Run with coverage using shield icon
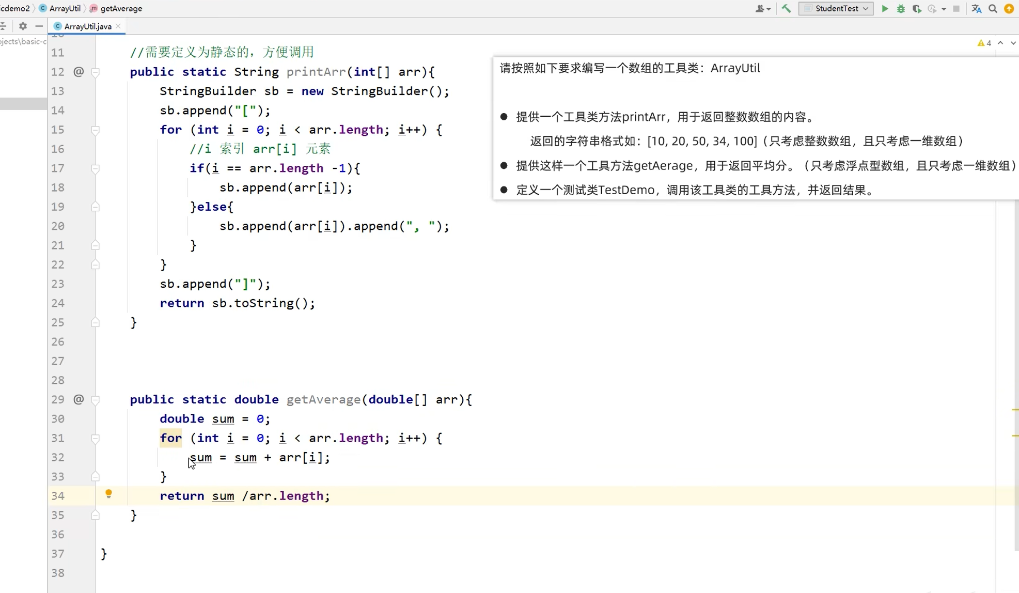The height and width of the screenshot is (593, 1019). click(x=917, y=9)
